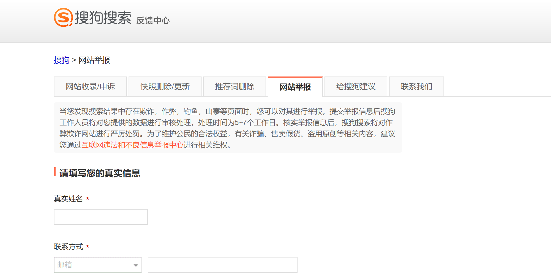Viewport: 551px width, 276px height.
Task: Go to 搜狗 via breadcrumb link
Action: click(61, 60)
